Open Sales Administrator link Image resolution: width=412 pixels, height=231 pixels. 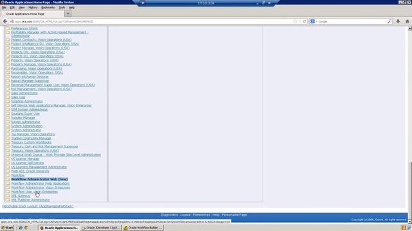pyautogui.click(x=24, y=93)
